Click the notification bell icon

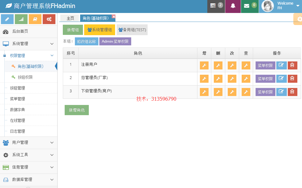233,6
